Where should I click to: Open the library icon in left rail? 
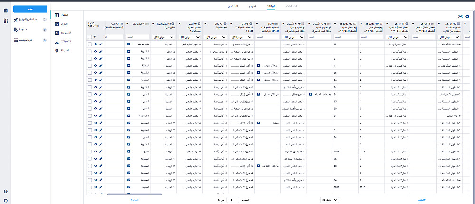click(5, 21)
